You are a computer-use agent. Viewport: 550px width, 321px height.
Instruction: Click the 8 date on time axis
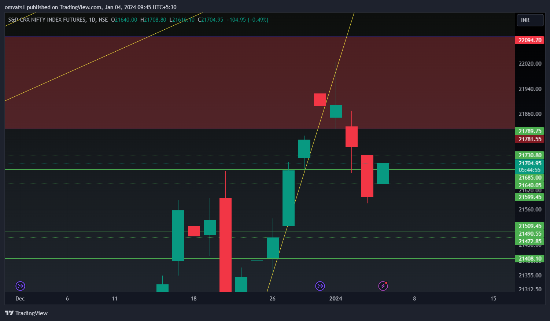coord(414,299)
